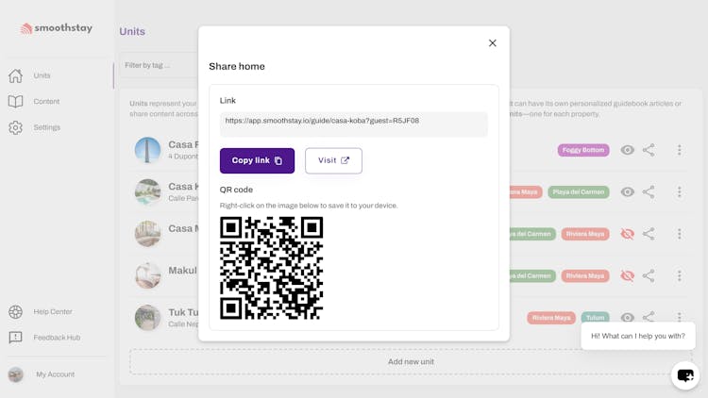
Task: Toggle visibility eye on Tuk Tu row
Action: [627, 318]
